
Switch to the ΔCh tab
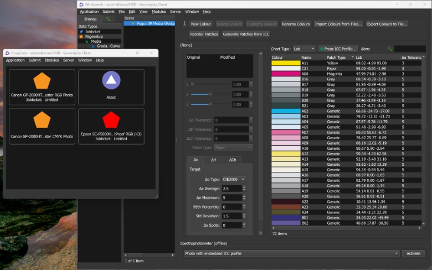pyautogui.click(x=233, y=160)
